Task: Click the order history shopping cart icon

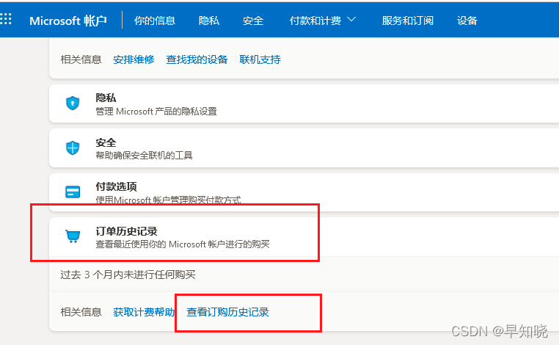Action: pos(73,236)
